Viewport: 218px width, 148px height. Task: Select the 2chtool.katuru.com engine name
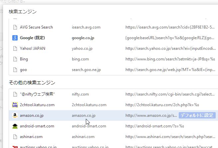pyautogui.click(x=37, y=105)
